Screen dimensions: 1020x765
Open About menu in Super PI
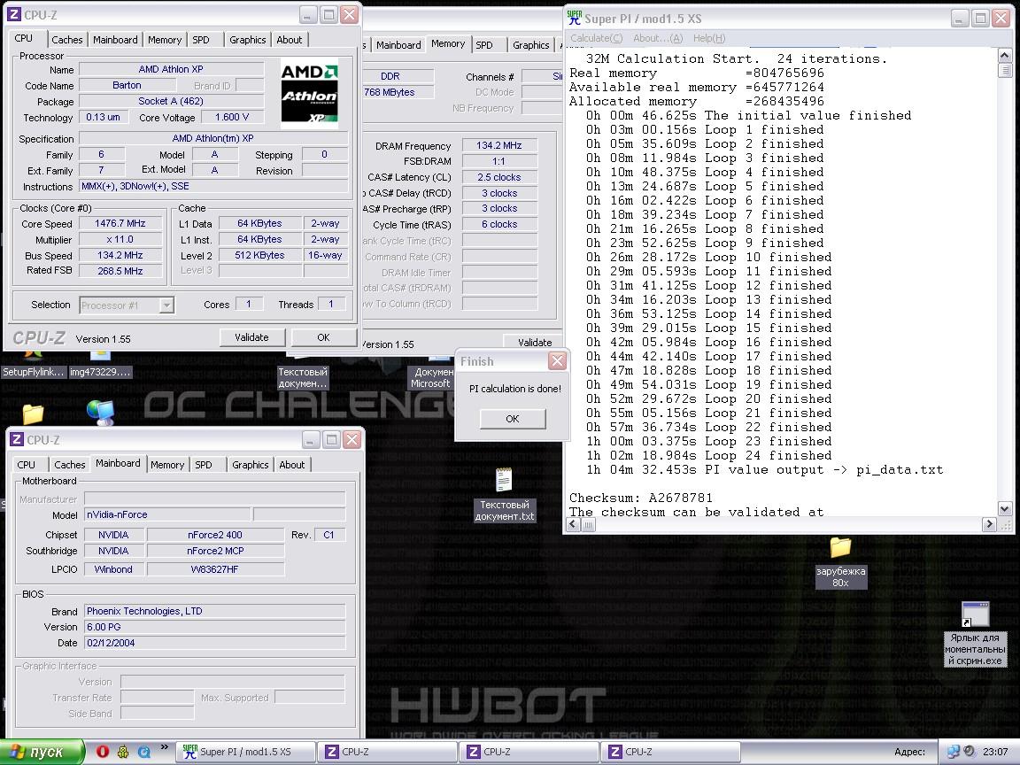click(659, 38)
